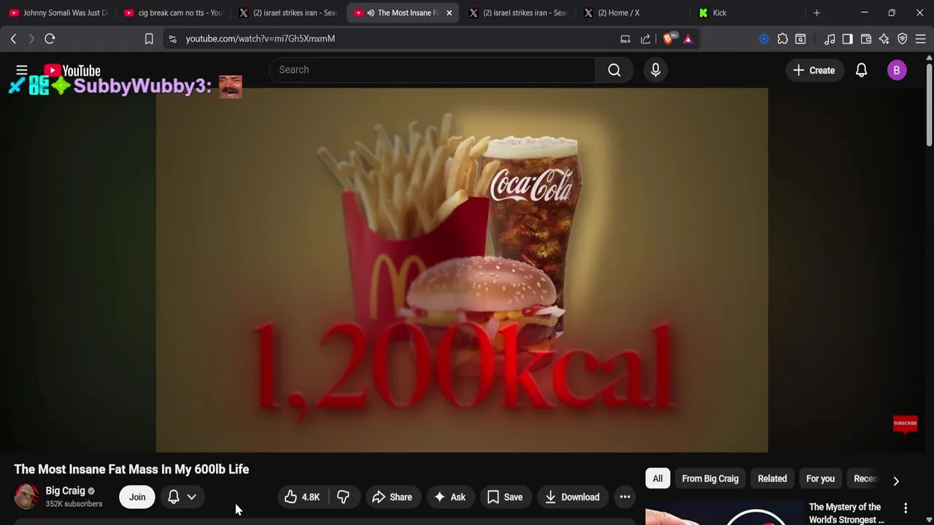Screen dimensions: 934x525
Task: Expand notification preferences dropdown arrow
Action: (x=191, y=497)
